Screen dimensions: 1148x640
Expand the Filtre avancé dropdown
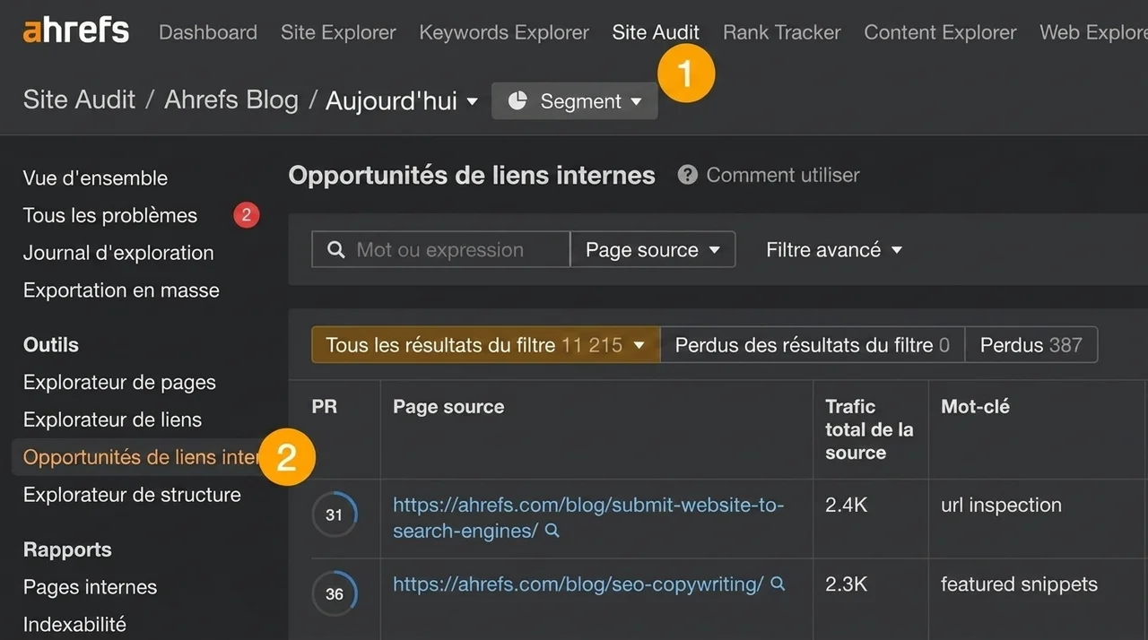[834, 250]
